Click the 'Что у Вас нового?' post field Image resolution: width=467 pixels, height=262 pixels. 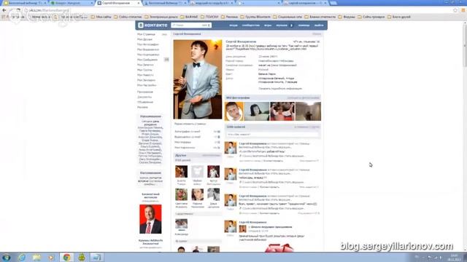(x=272, y=135)
